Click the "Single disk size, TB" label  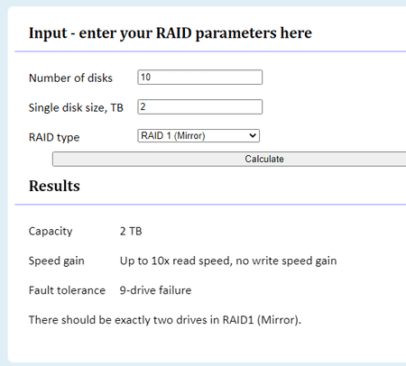pos(76,107)
